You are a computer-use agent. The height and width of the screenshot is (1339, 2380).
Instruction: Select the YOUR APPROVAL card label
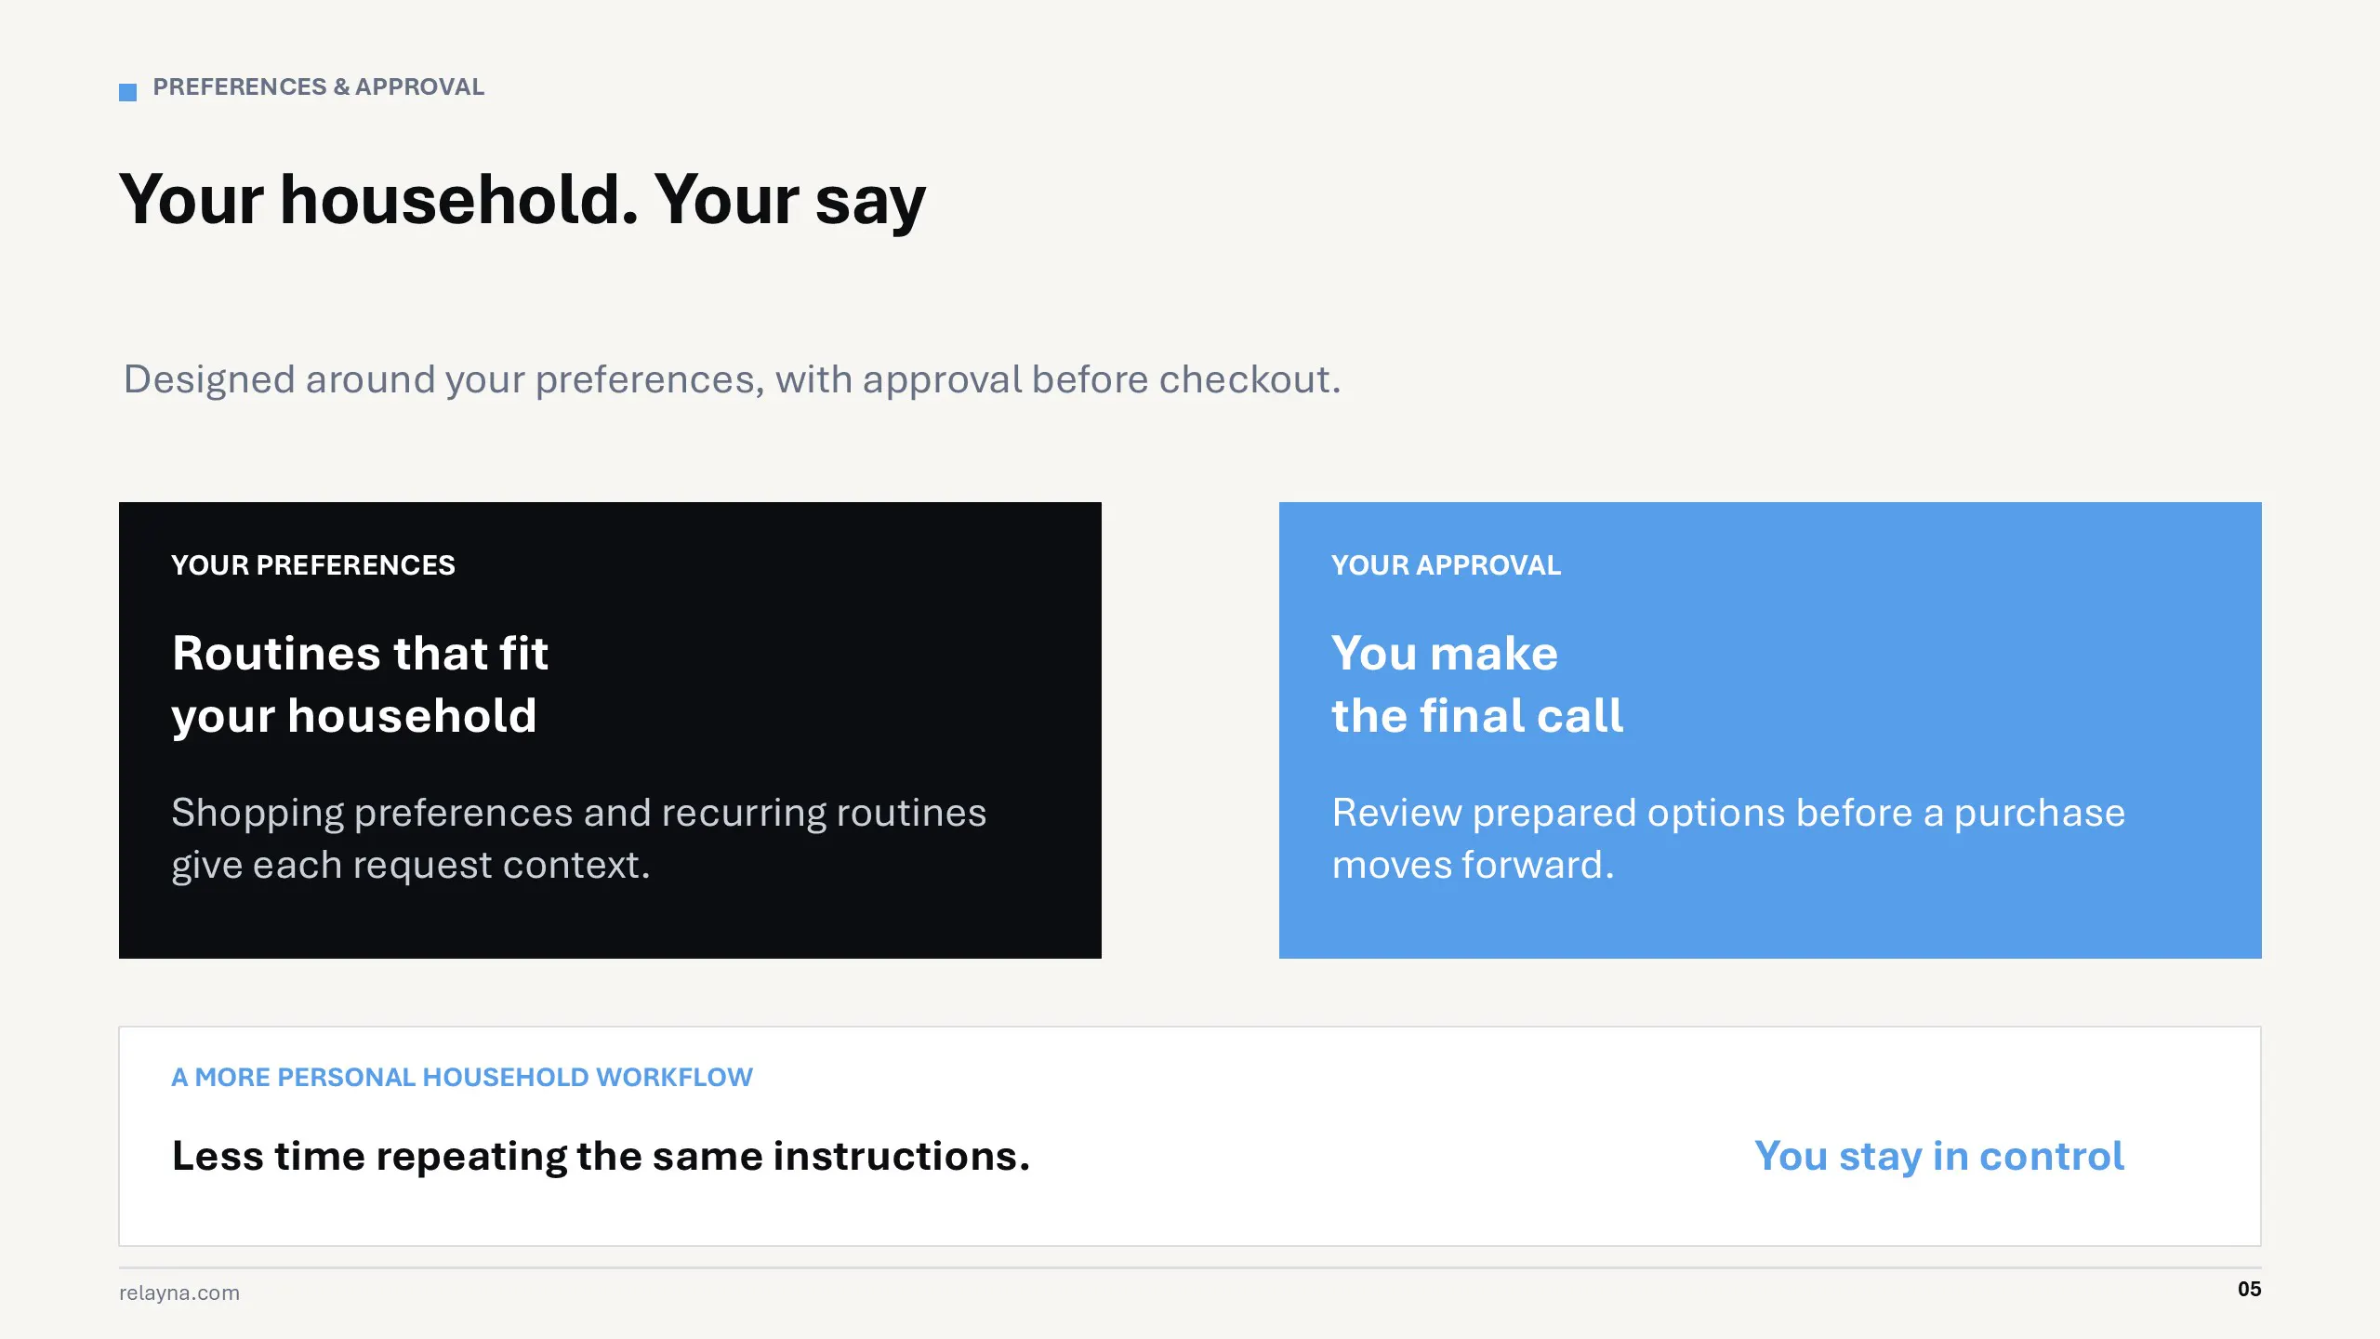click(x=1446, y=565)
